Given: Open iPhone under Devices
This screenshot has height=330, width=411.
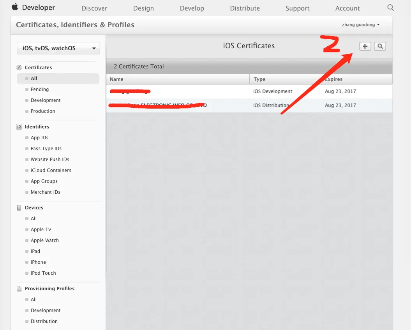Looking at the screenshot, I should point(38,262).
